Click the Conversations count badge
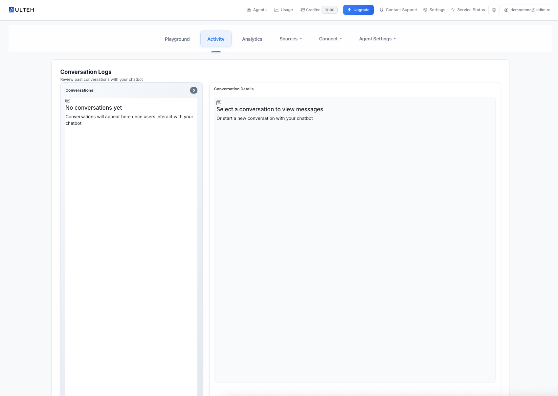This screenshot has width=558, height=396. point(193,90)
